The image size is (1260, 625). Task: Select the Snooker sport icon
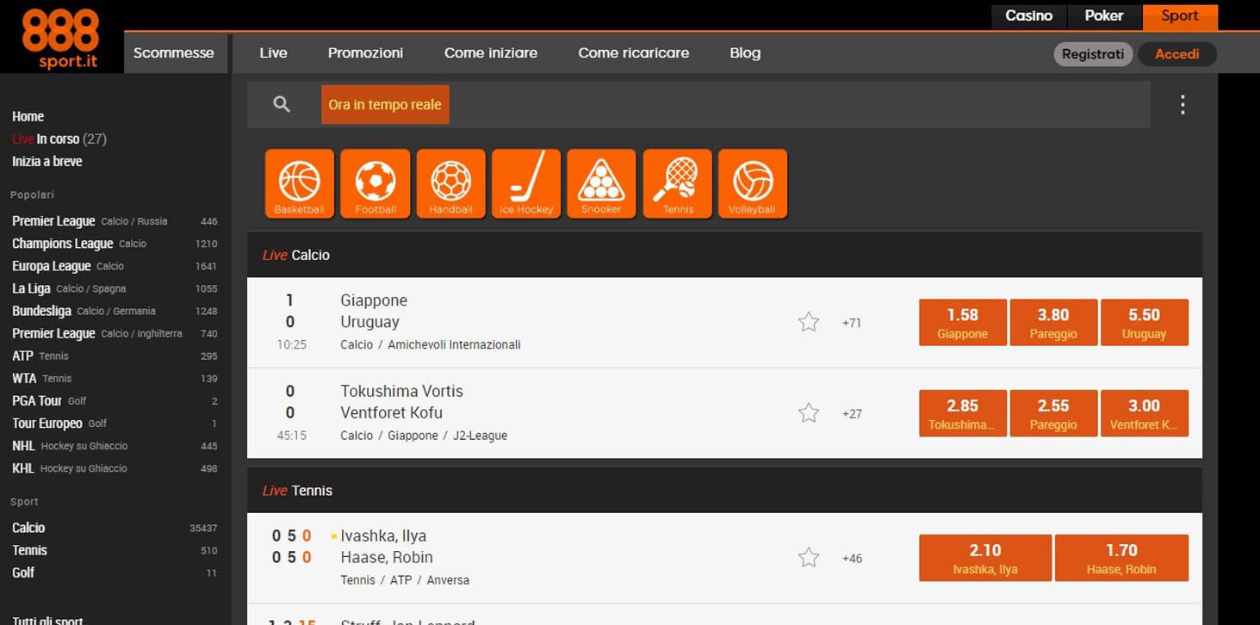601,184
